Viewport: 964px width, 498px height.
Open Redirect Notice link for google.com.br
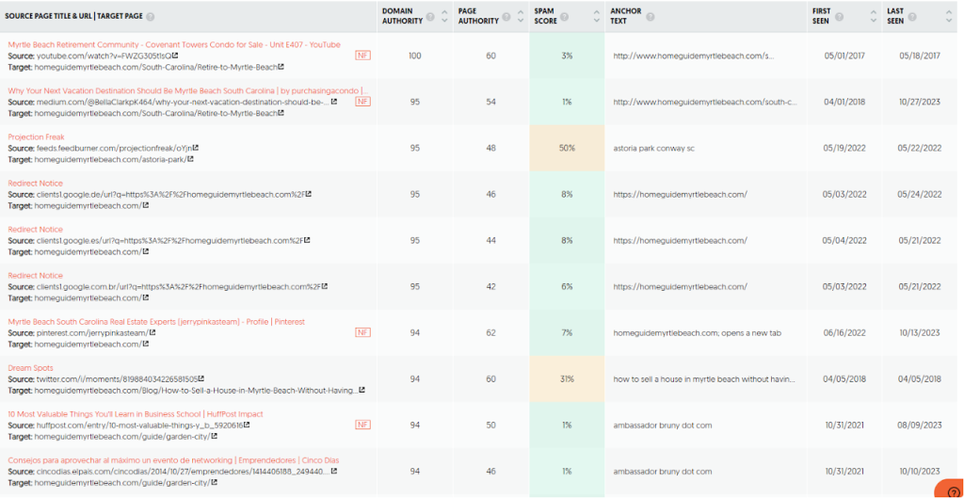click(x=35, y=276)
